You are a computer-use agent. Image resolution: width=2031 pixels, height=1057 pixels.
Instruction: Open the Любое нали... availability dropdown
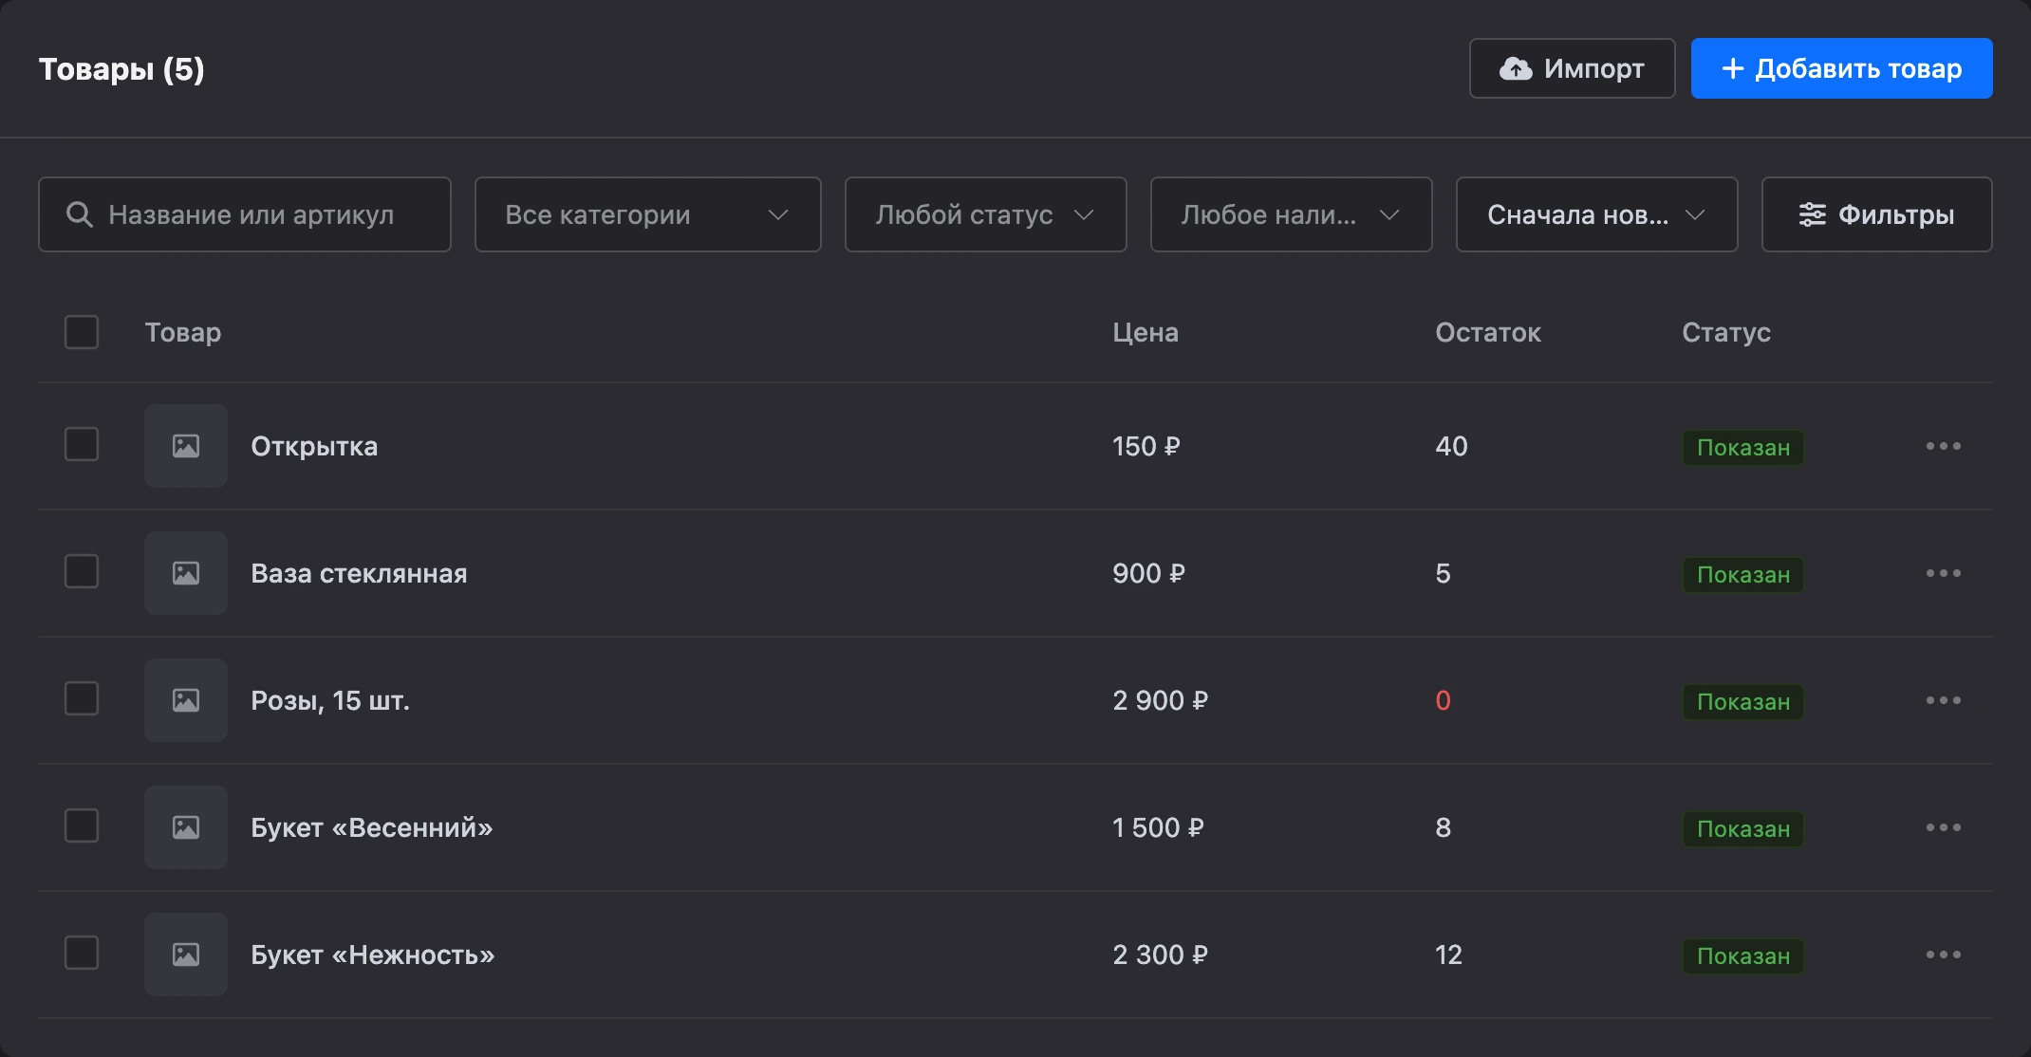1291,214
